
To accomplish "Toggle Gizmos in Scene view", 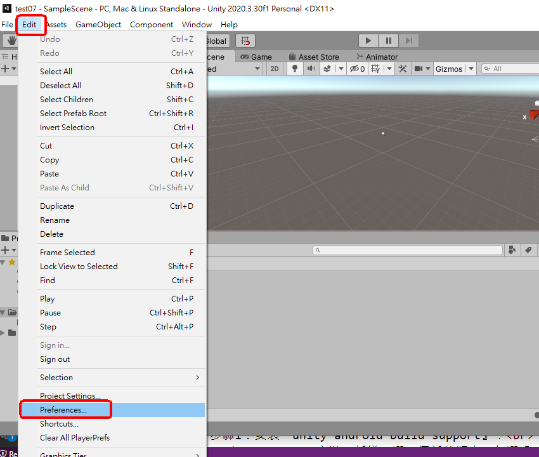I will coord(449,69).
